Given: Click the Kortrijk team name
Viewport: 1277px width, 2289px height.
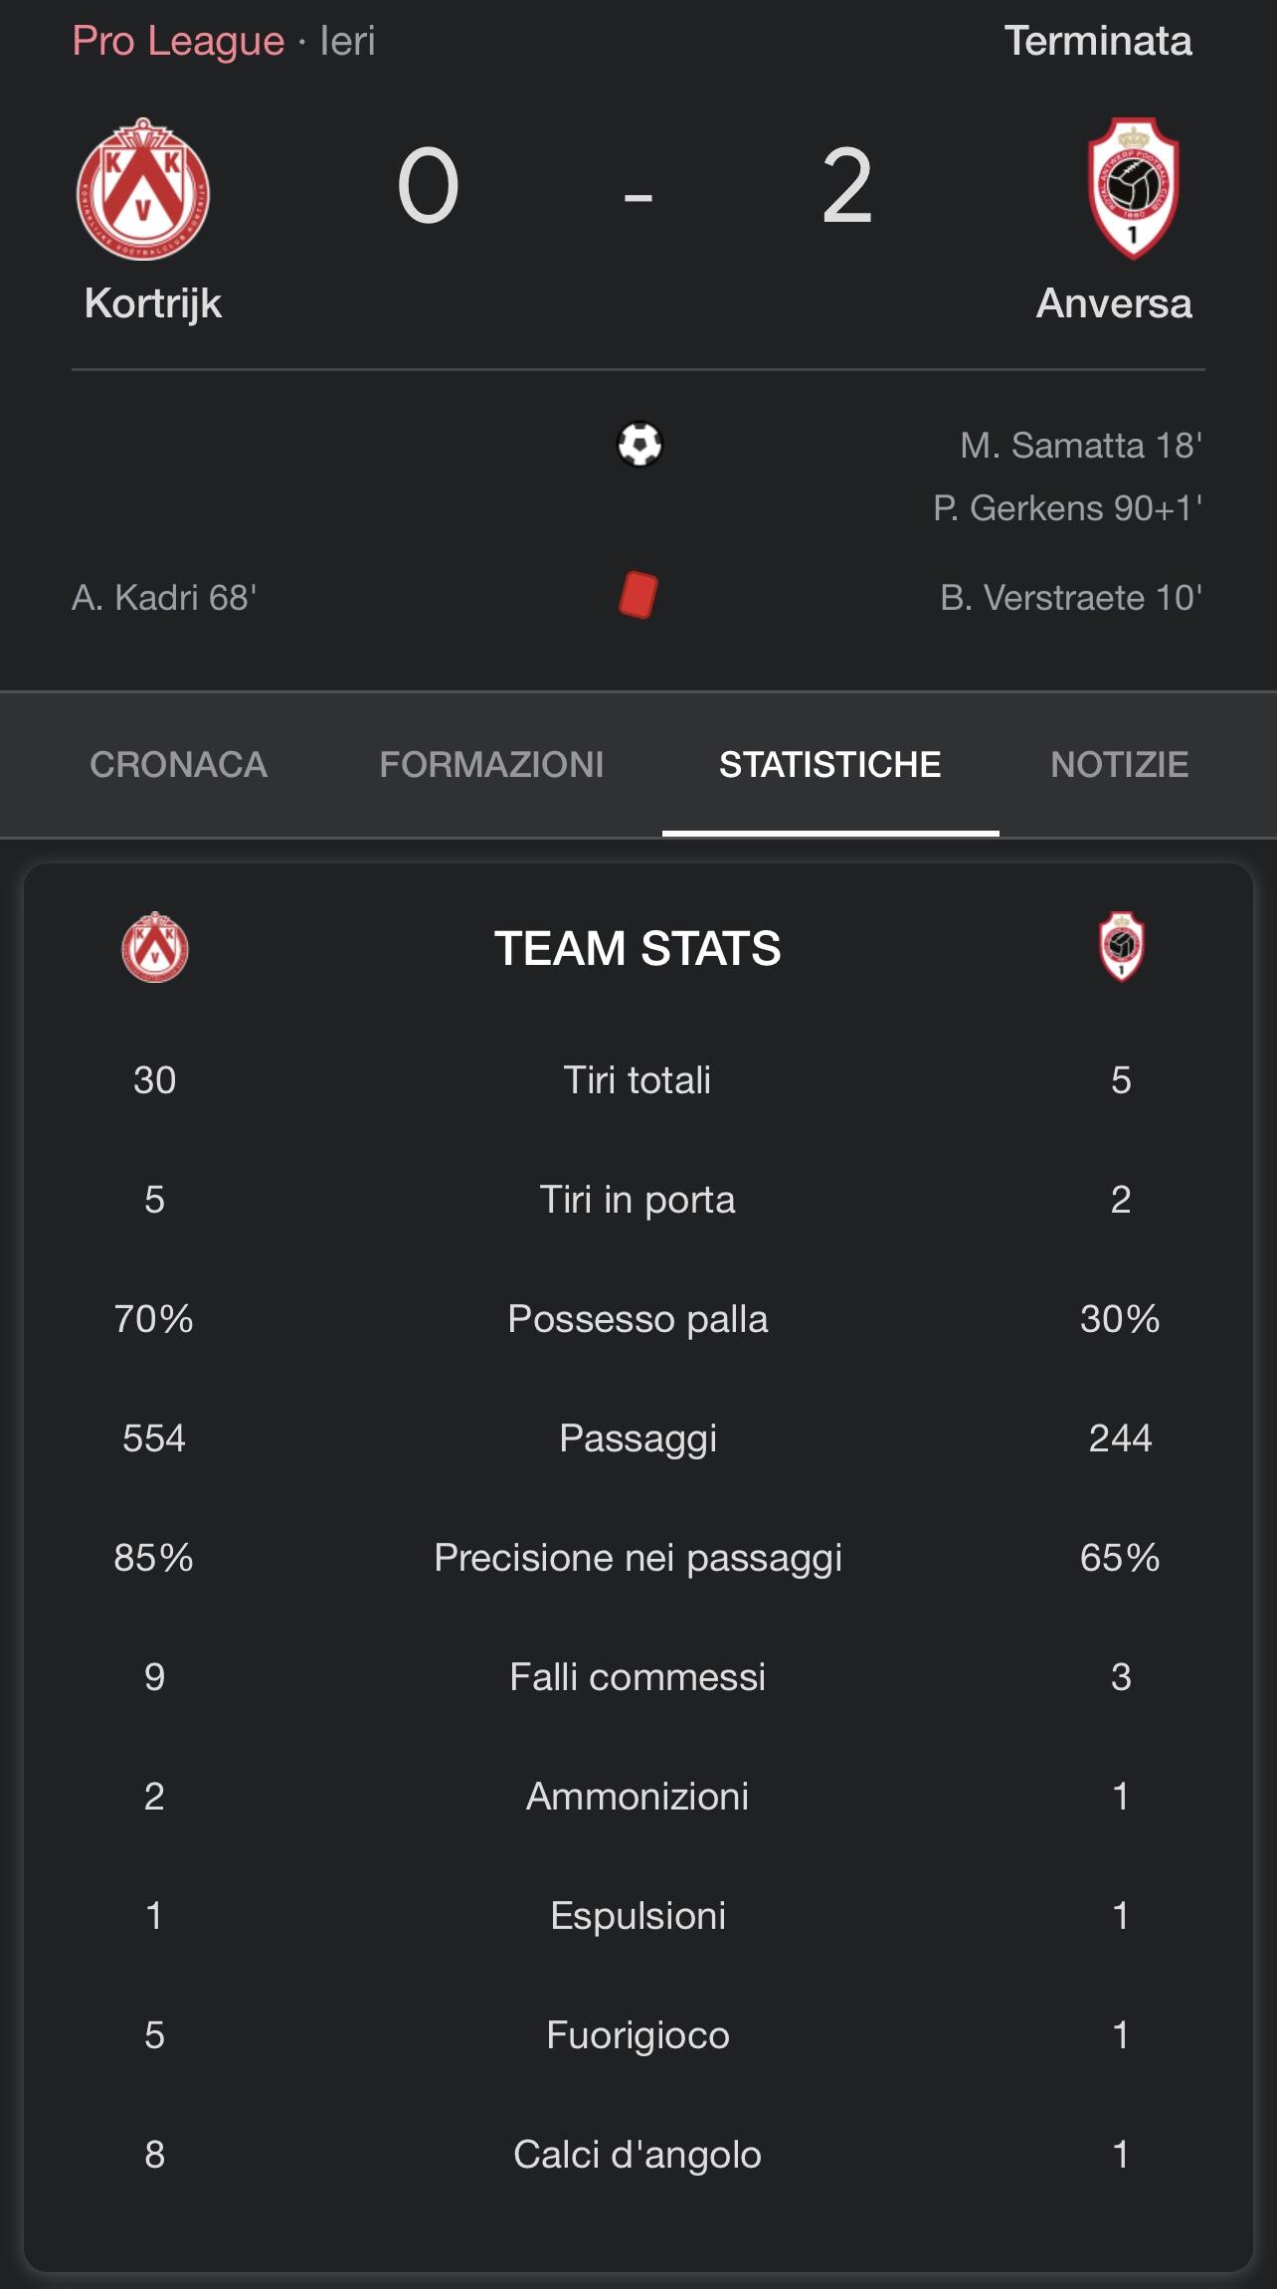Looking at the screenshot, I should point(153,302).
